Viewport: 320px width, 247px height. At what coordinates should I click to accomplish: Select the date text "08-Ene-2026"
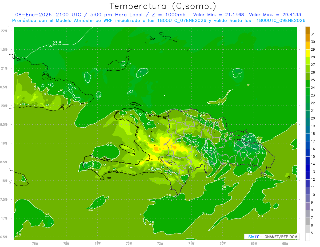pos(34,15)
